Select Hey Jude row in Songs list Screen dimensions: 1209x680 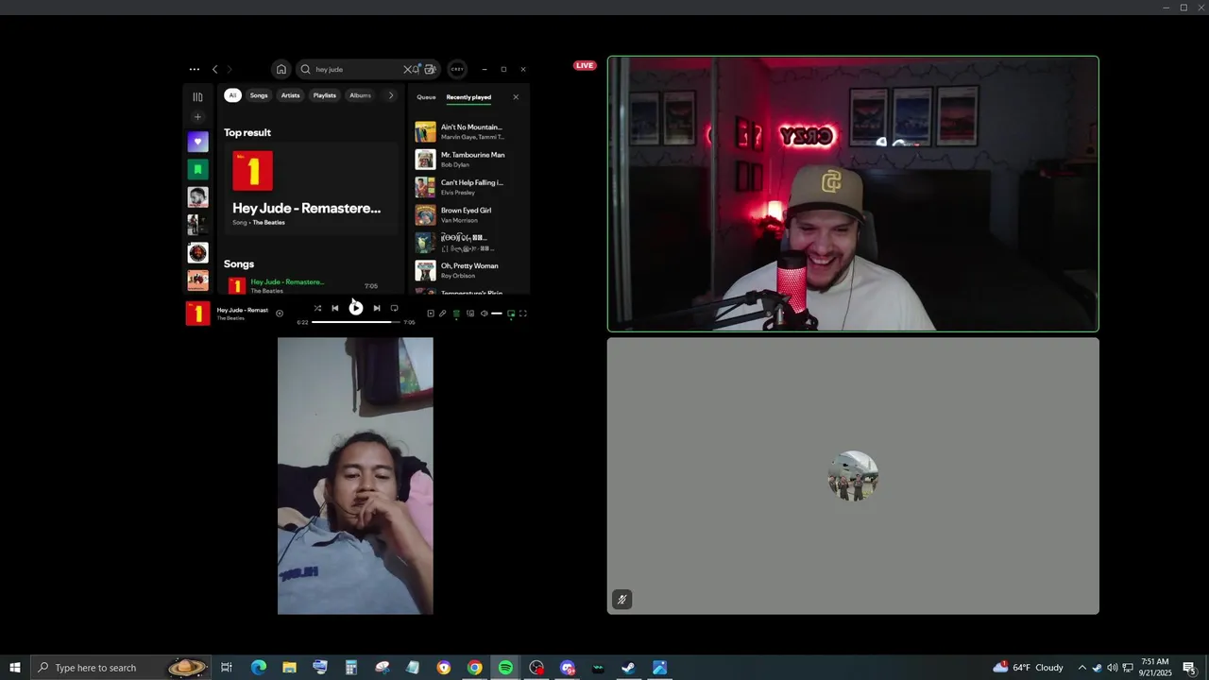pyautogui.click(x=309, y=285)
